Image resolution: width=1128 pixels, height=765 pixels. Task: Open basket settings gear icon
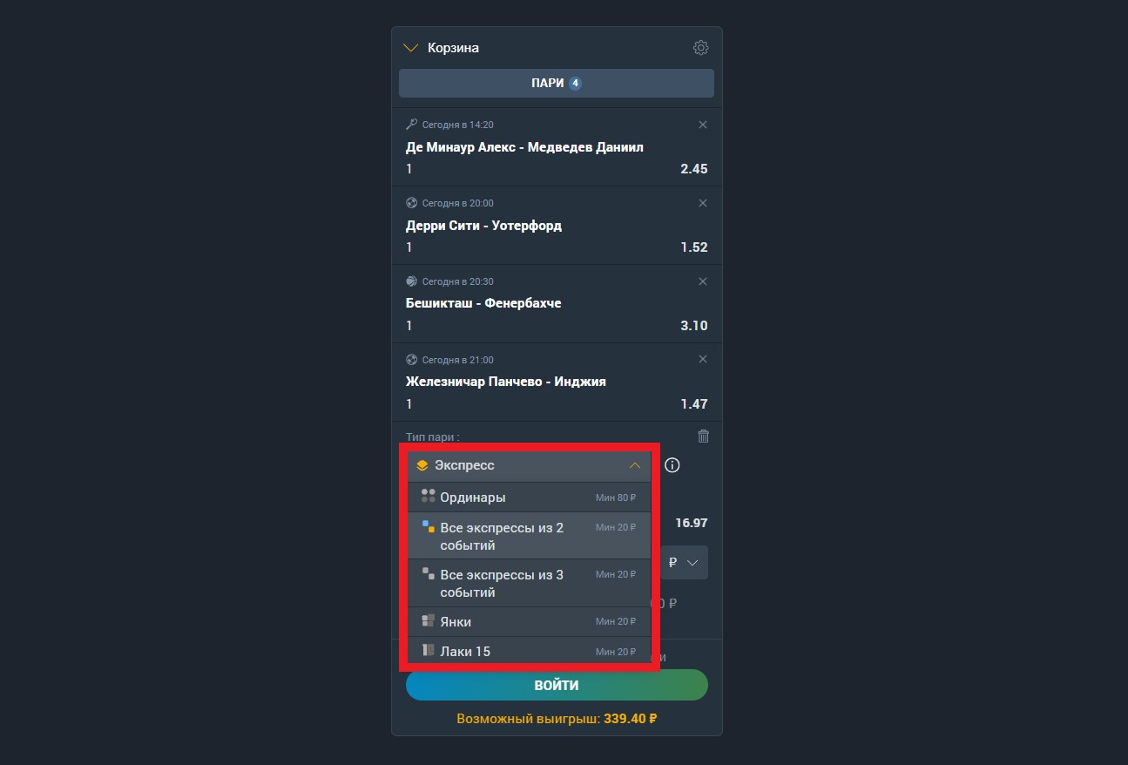click(x=700, y=48)
